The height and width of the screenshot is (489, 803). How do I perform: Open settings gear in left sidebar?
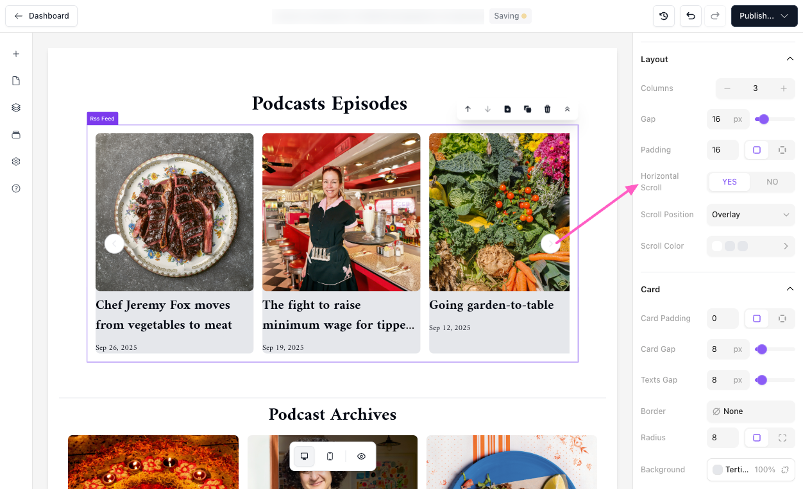pyautogui.click(x=16, y=162)
